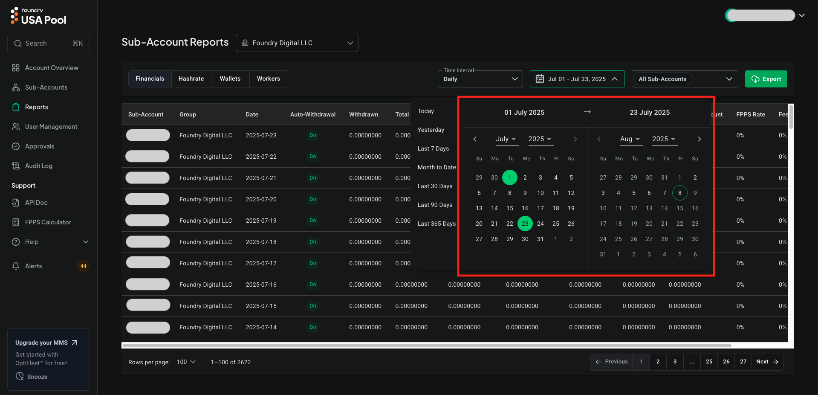Open the Audit Log icon
Screen dimensions: 818x395
16,166
